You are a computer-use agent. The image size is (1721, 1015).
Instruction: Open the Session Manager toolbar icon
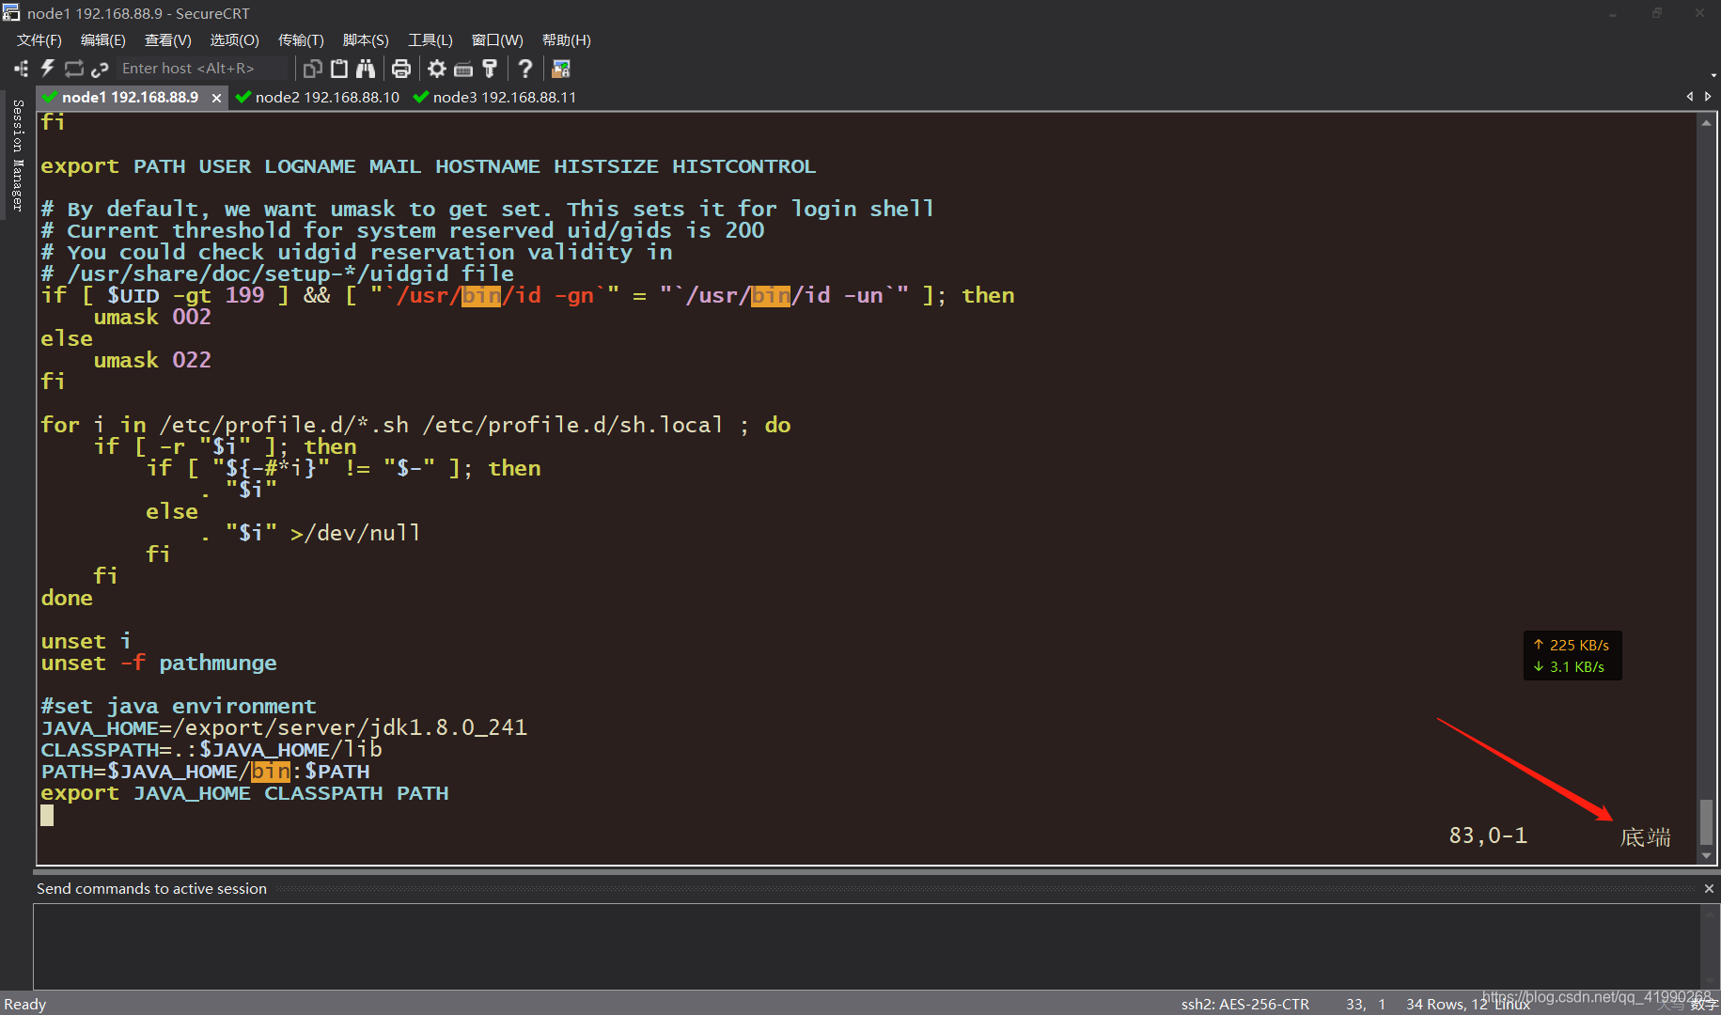click(21, 69)
